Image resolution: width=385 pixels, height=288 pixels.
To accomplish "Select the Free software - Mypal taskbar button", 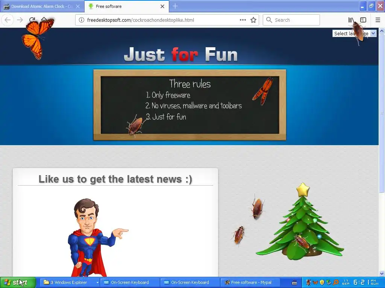I will click(x=250, y=282).
